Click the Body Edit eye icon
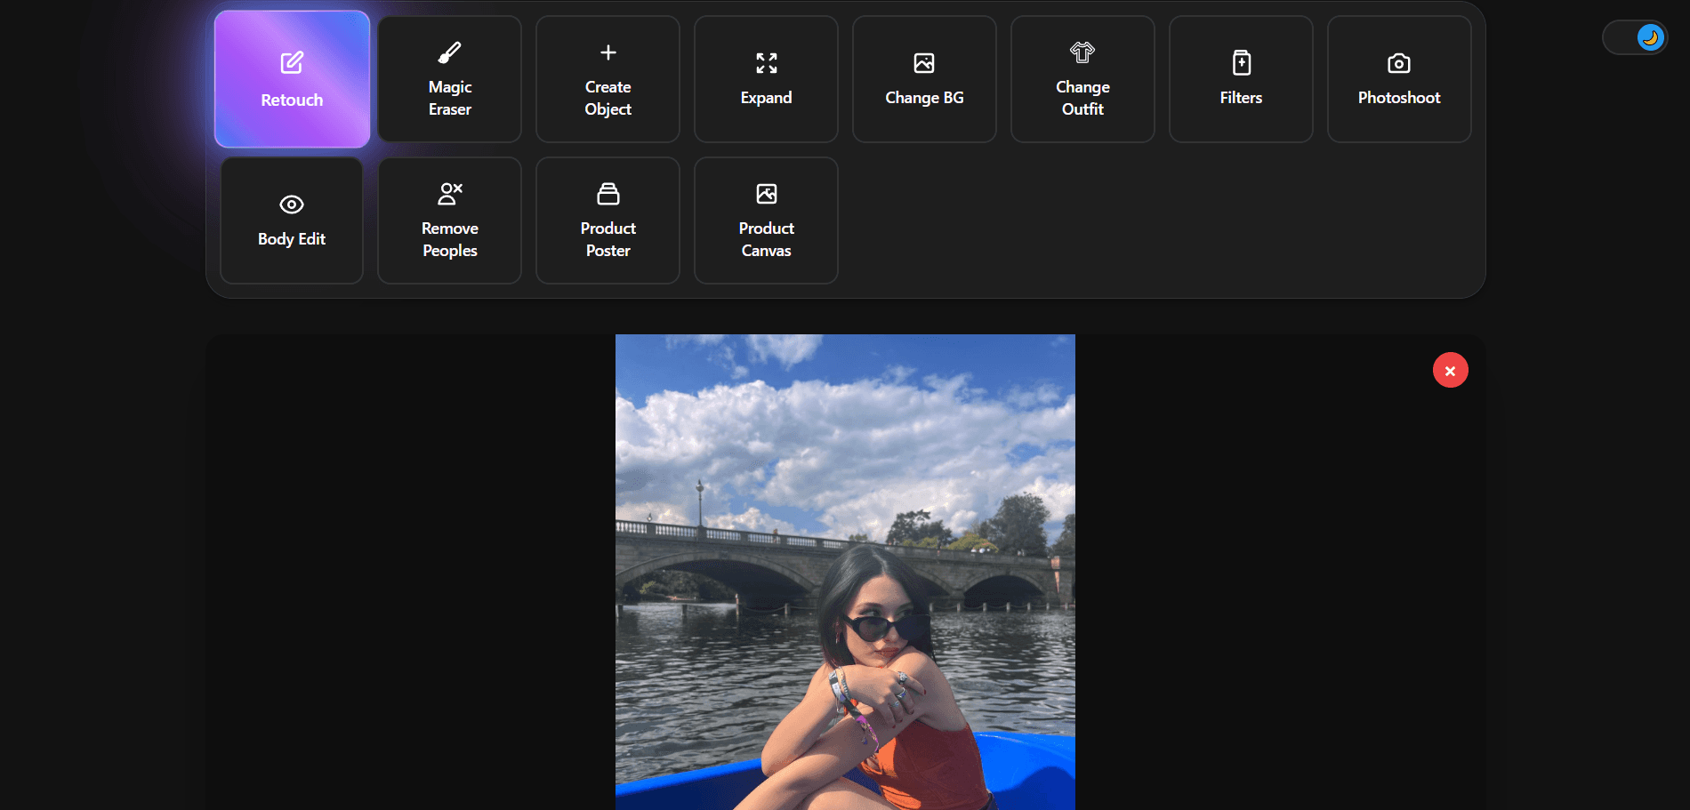The width and height of the screenshot is (1690, 810). click(292, 205)
